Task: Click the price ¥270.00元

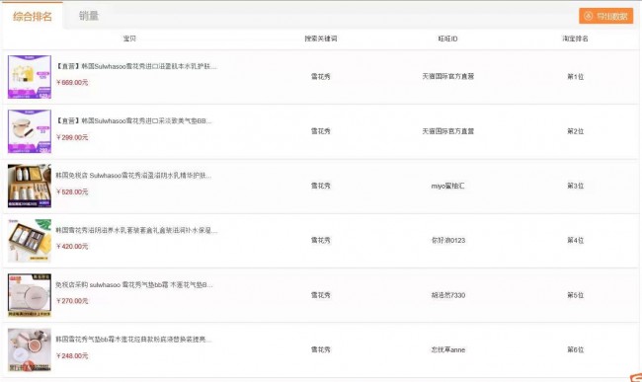Action: click(72, 301)
